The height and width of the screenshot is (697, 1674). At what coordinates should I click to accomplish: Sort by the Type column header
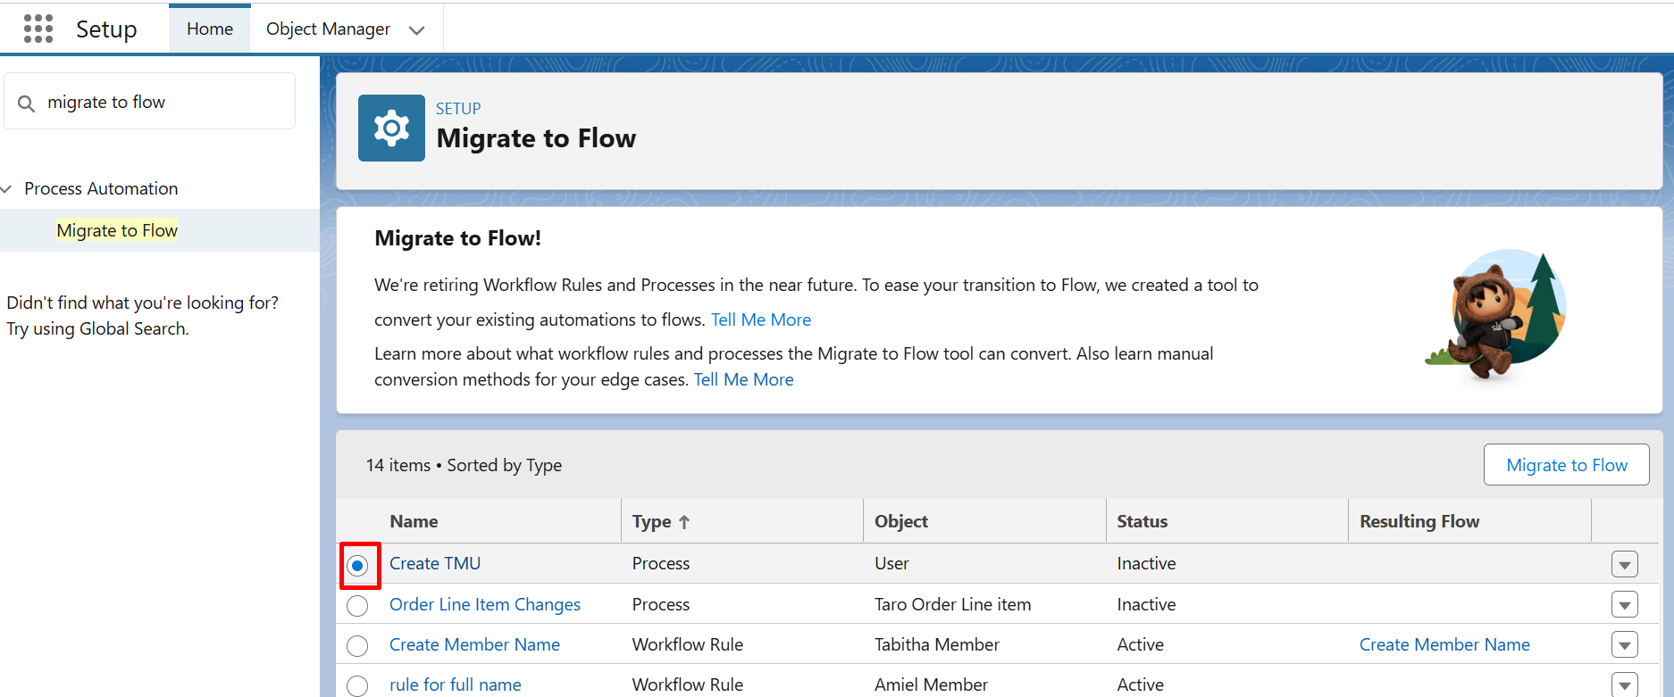pos(651,521)
